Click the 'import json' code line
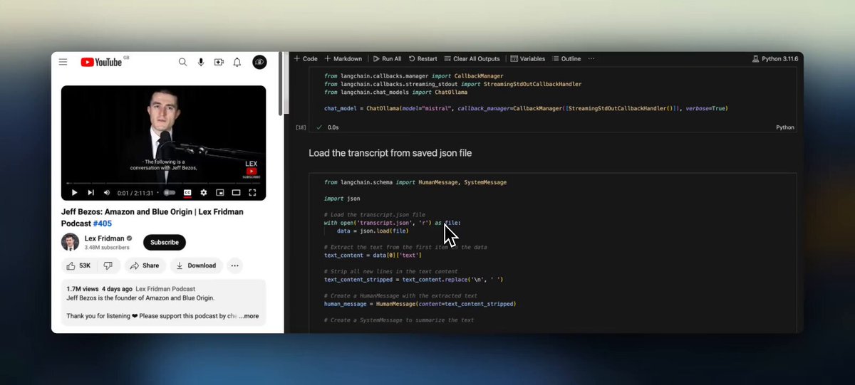 (x=342, y=199)
